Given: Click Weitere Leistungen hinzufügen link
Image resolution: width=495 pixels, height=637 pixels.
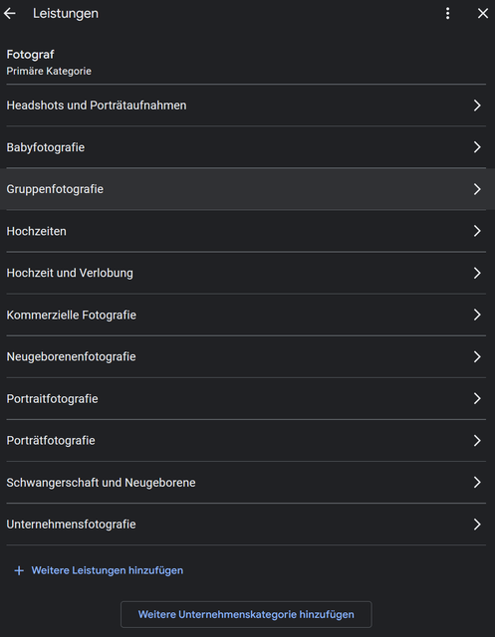Looking at the screenshot, I should (108, 570).
